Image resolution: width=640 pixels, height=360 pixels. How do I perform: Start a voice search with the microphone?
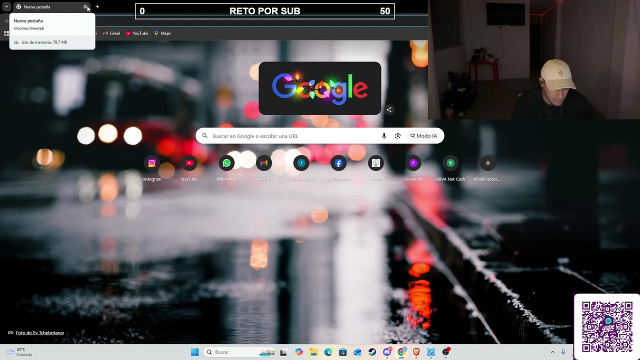pyautogui.click(x=384, y=136)
